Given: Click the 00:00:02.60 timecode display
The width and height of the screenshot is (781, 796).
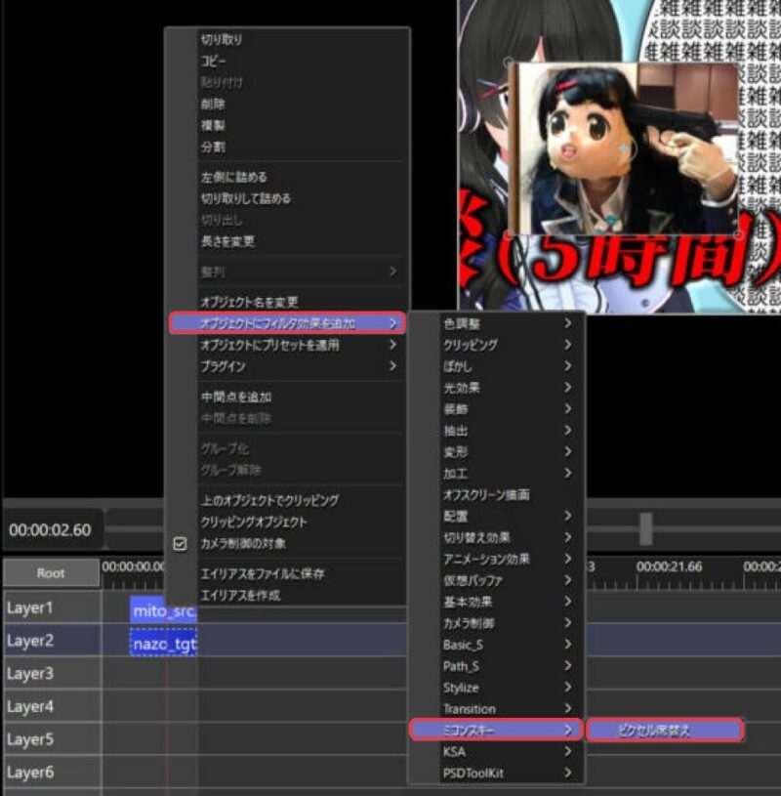Looking at the screenshot, I should coord(51,530).
